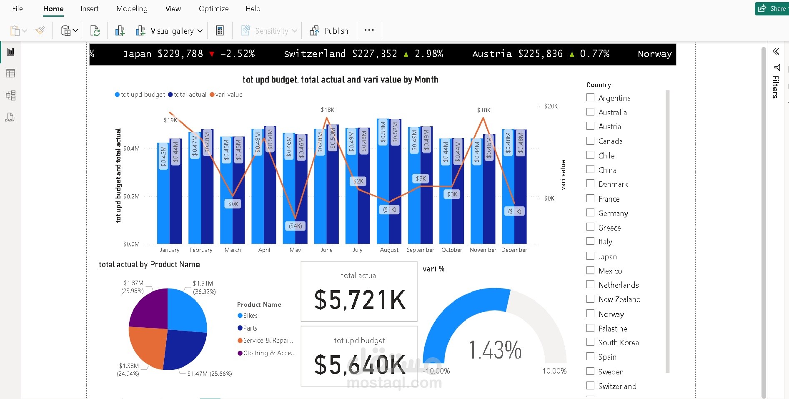Check the South Korea country checkbox

point(590,342)
